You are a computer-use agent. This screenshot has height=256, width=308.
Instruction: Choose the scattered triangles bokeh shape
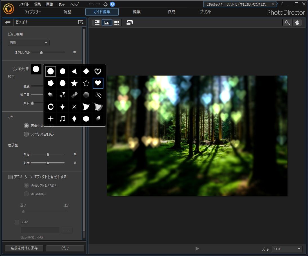(63, 95)
